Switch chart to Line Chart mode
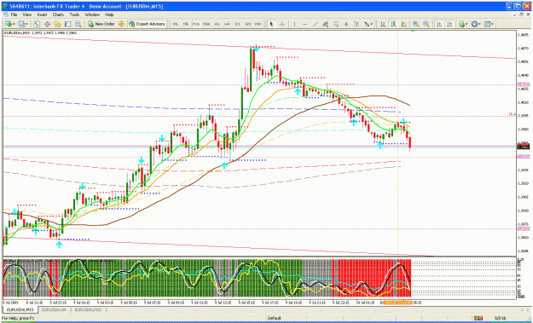Image resolution: width=533 pixels, height=323 pixels. [404, 24]
